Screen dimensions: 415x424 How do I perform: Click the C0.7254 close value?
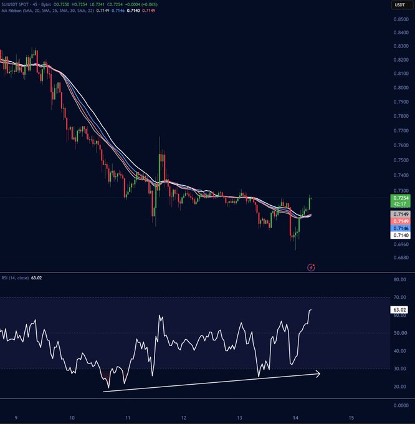tap(115, 4)
